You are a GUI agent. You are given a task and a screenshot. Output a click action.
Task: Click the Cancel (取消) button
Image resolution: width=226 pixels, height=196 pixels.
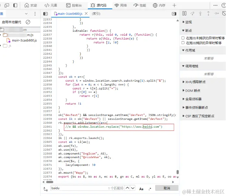[x=167, y=188]
